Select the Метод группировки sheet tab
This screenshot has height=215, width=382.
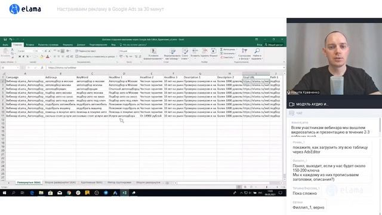(x=119, y=183)
